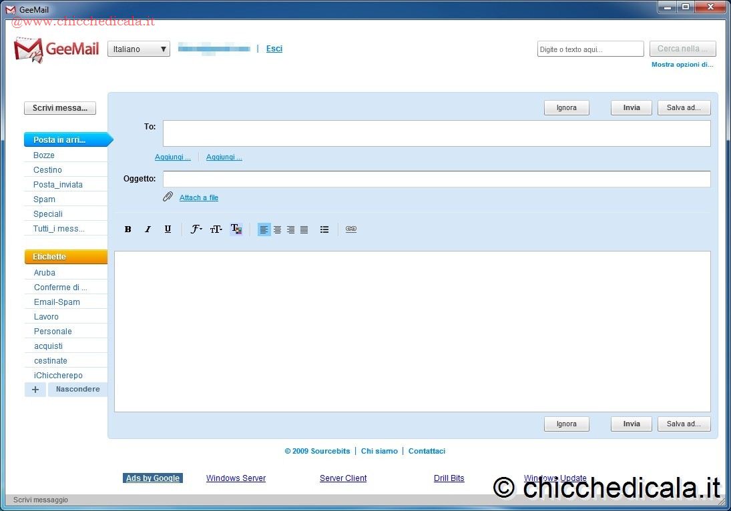Select the Lavoro label
This screenshot has height=511, width=731.
pos(46,317)
